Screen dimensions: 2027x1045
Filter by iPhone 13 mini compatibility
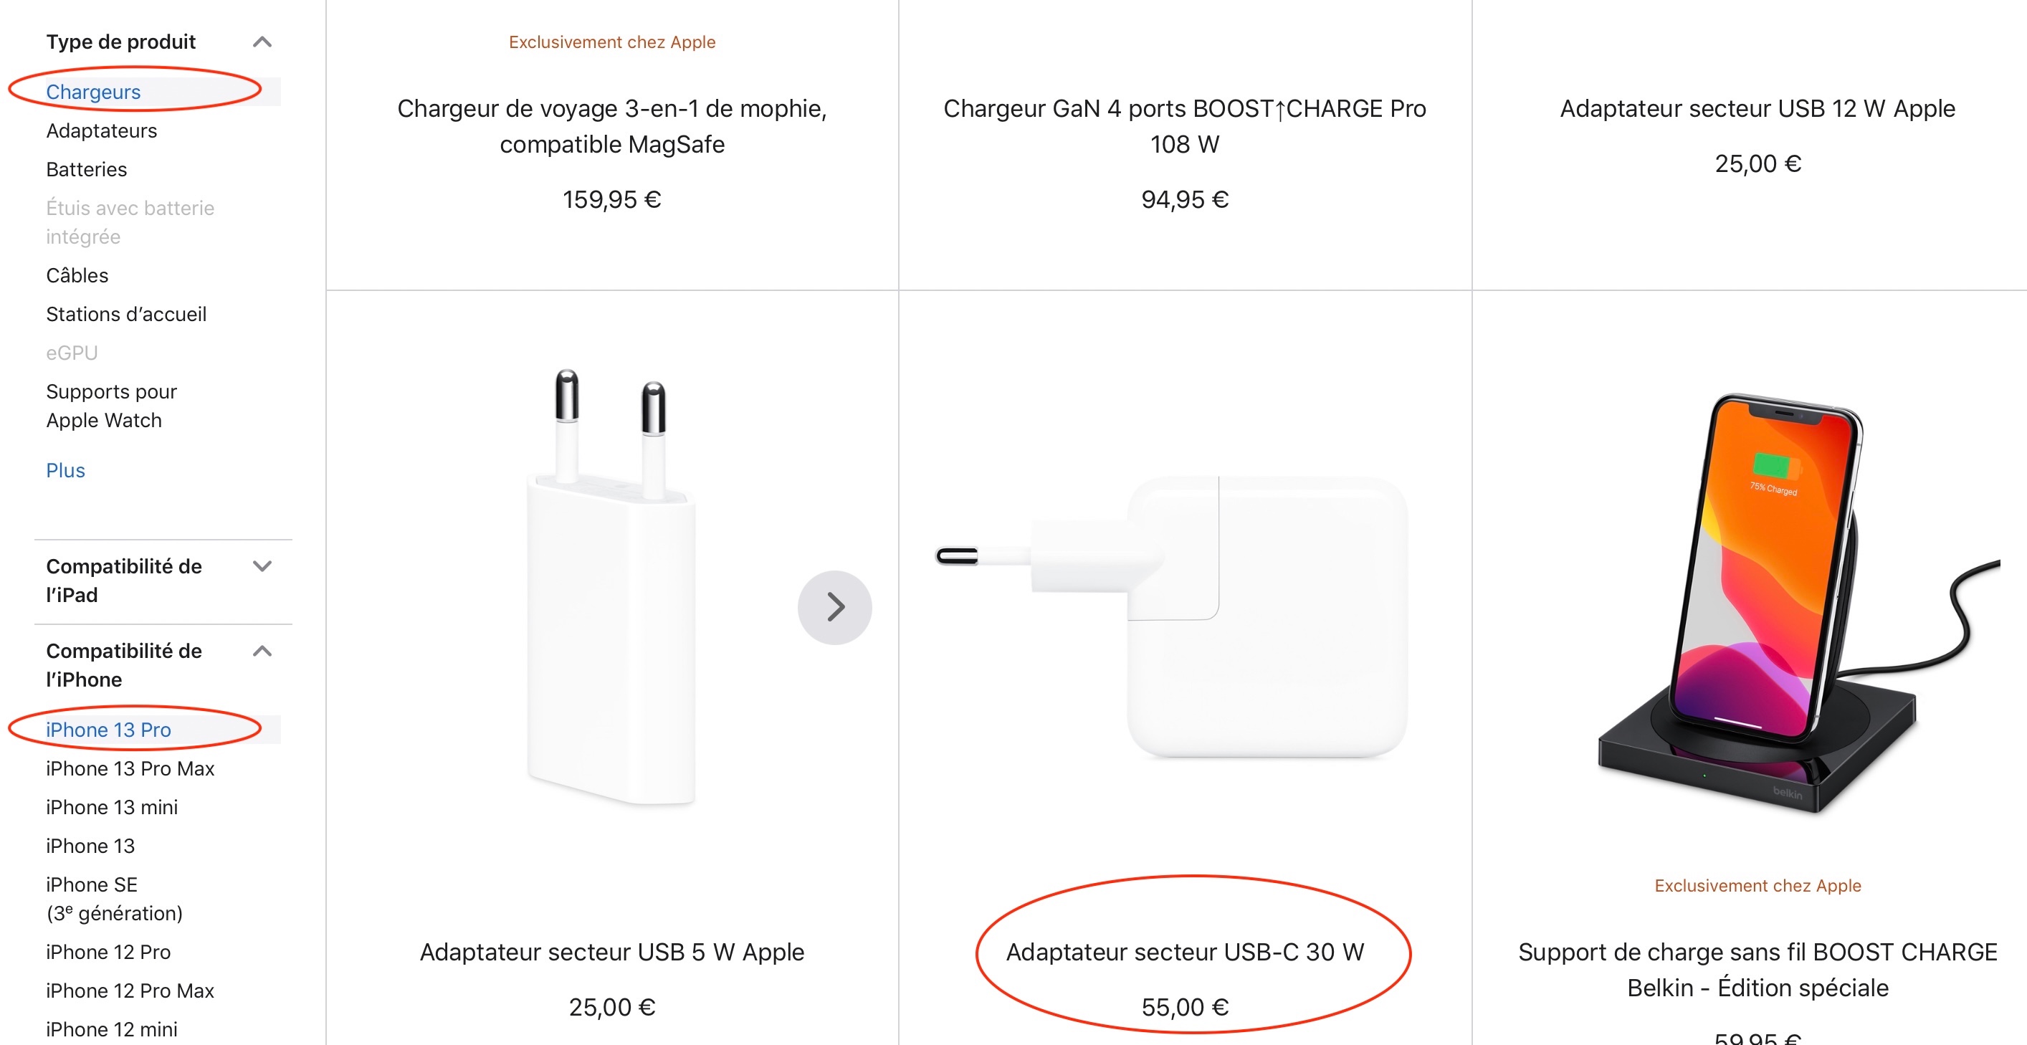[112, 806]
